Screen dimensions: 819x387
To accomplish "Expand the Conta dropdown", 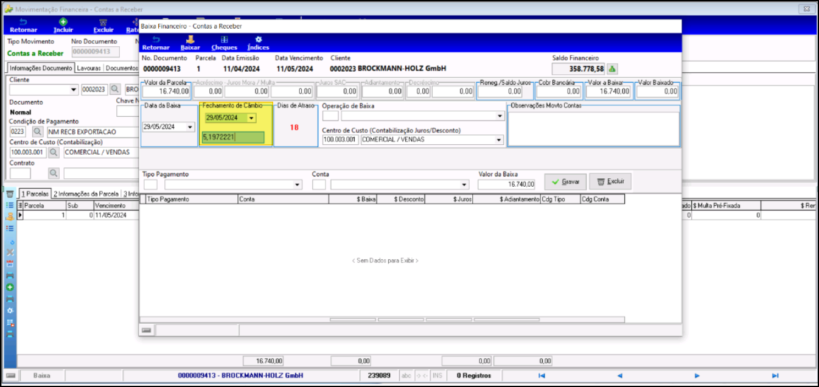I will point(465,184).
